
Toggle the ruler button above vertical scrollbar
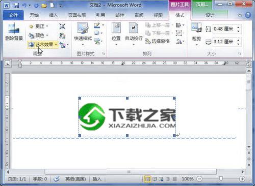coord(249,64)
